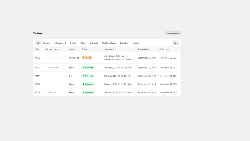The image size is (250, 141).
Task: Click the Tracking number column header
Action: 52,49
